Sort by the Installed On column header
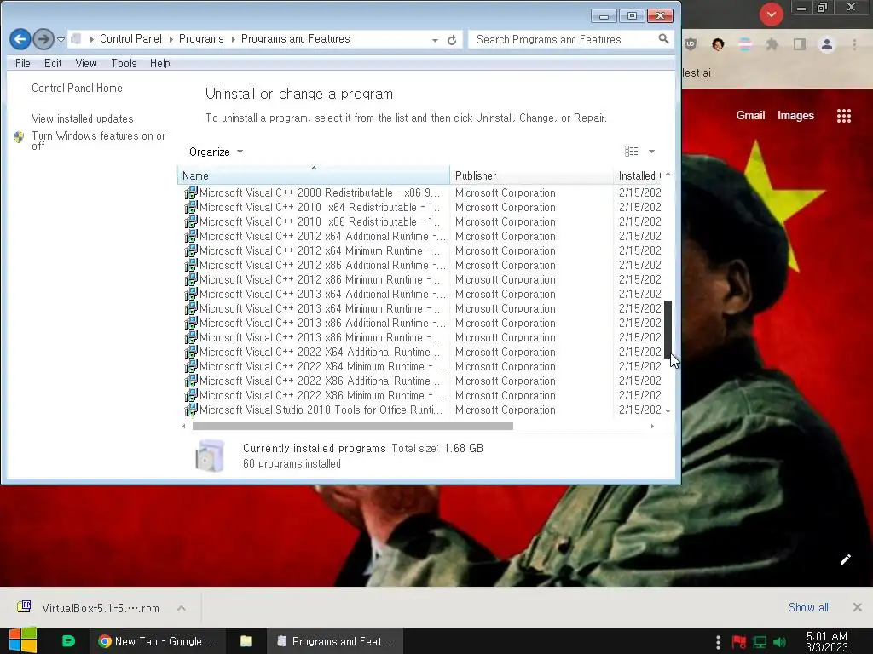Image resolution: width=873 pixels, height=654 pixels. (638, 175)
